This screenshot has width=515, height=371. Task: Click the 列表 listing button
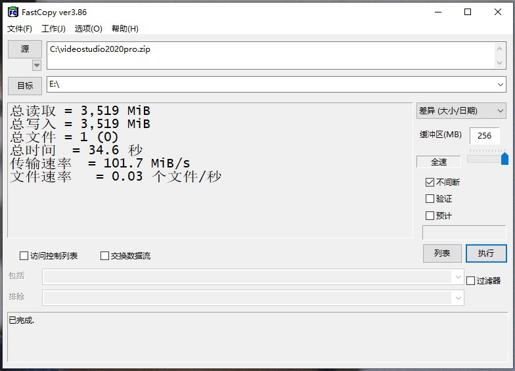[x=442, y=253]
